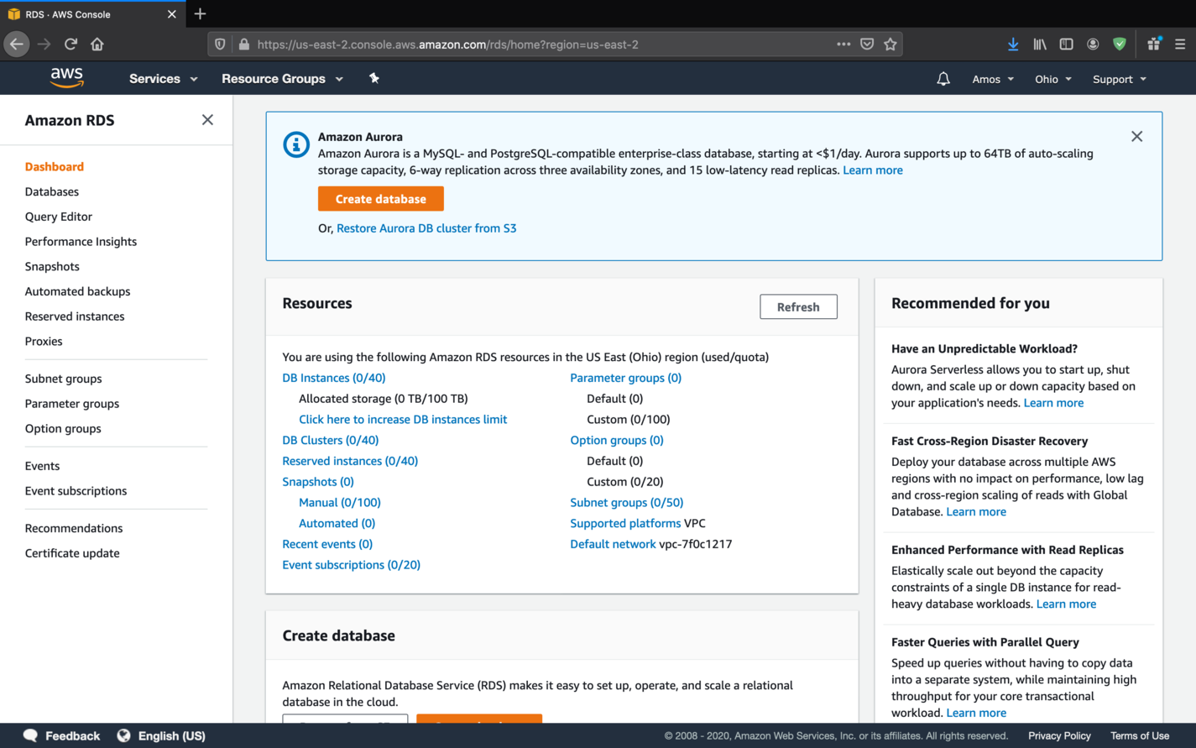The image size is (1196, 748).
Task: Open a new browser tab
Action: 200,14
